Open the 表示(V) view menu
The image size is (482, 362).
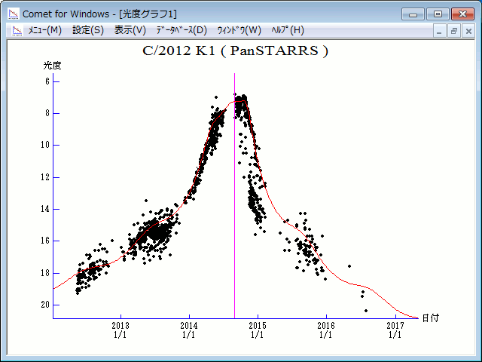pos(130,30)
